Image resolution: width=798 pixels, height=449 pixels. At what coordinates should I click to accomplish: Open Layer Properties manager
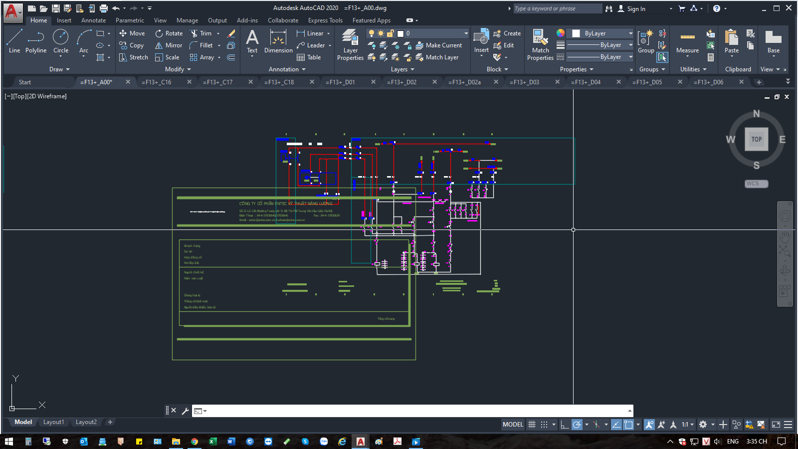[350, 45]
